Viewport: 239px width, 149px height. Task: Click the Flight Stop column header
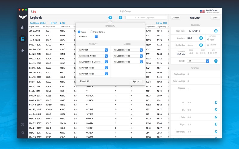[162, 27]
